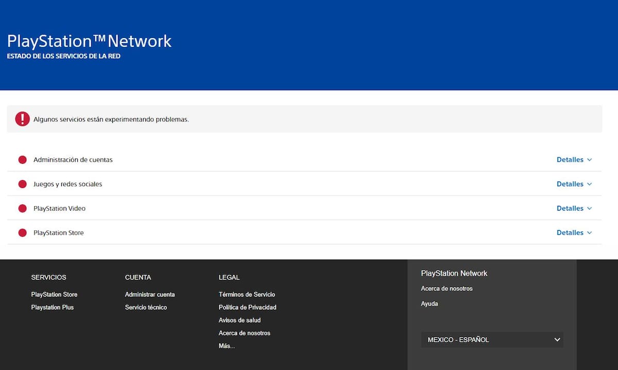Go to Administrar cuenta link

(150, 294)
